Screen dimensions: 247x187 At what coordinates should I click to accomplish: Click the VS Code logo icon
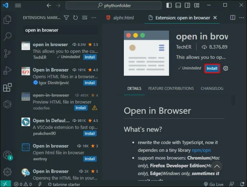pyautogui.click(x=5, y=5)
